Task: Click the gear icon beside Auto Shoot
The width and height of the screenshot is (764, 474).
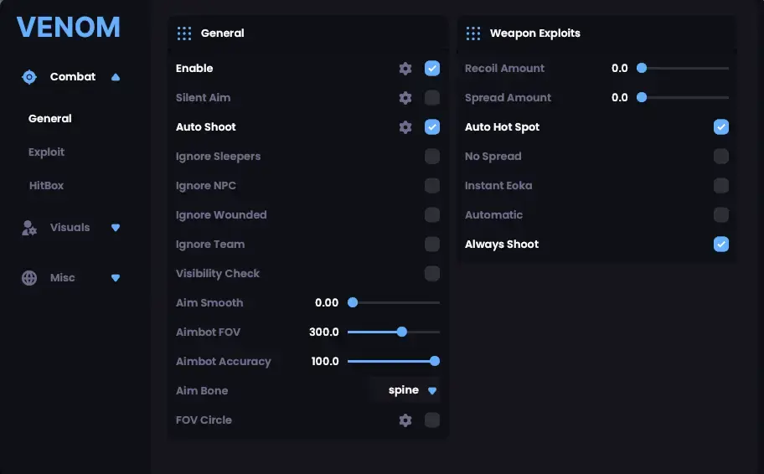Action: (x=405, y=127)
